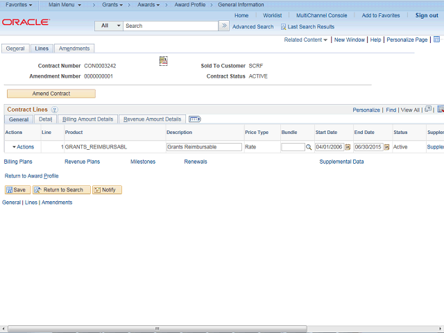The height and width of the screenshot is (333, 444).
Task: Switch to the Amendments page tab
Action: pyautogui.click(x=74, y=49)
